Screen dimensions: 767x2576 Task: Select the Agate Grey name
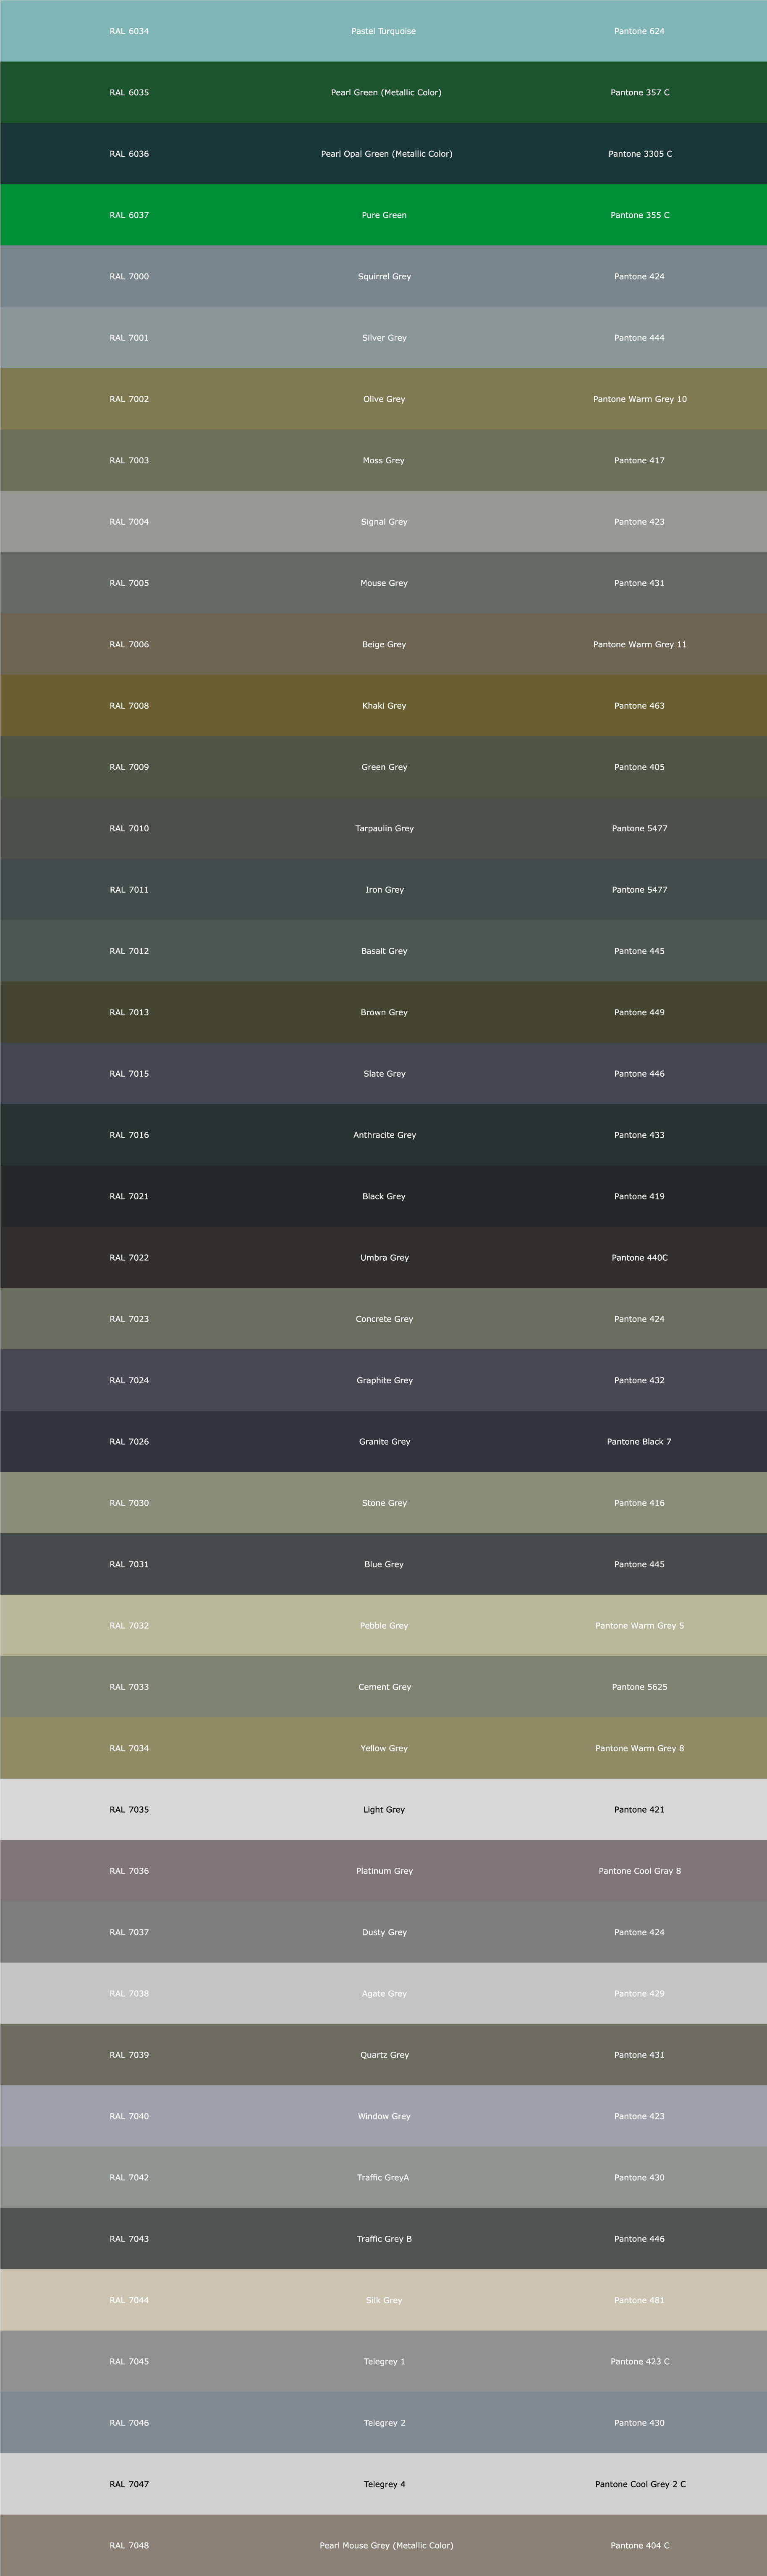coord(385,1994)
